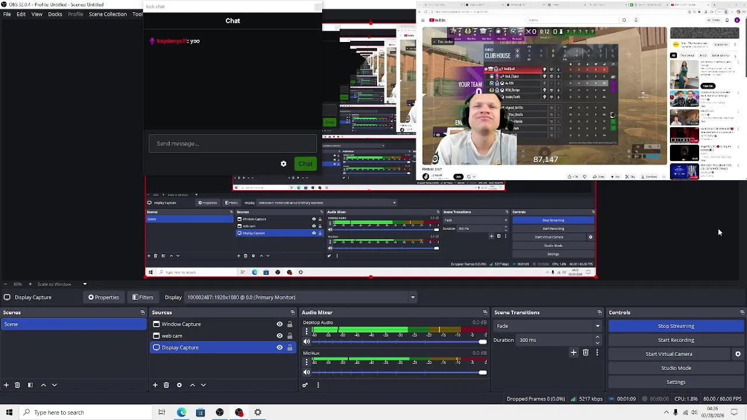Open transition properties three-dot menu
Image resolution: width=747 pixels, height=420 pixels.
pos(597,352)
